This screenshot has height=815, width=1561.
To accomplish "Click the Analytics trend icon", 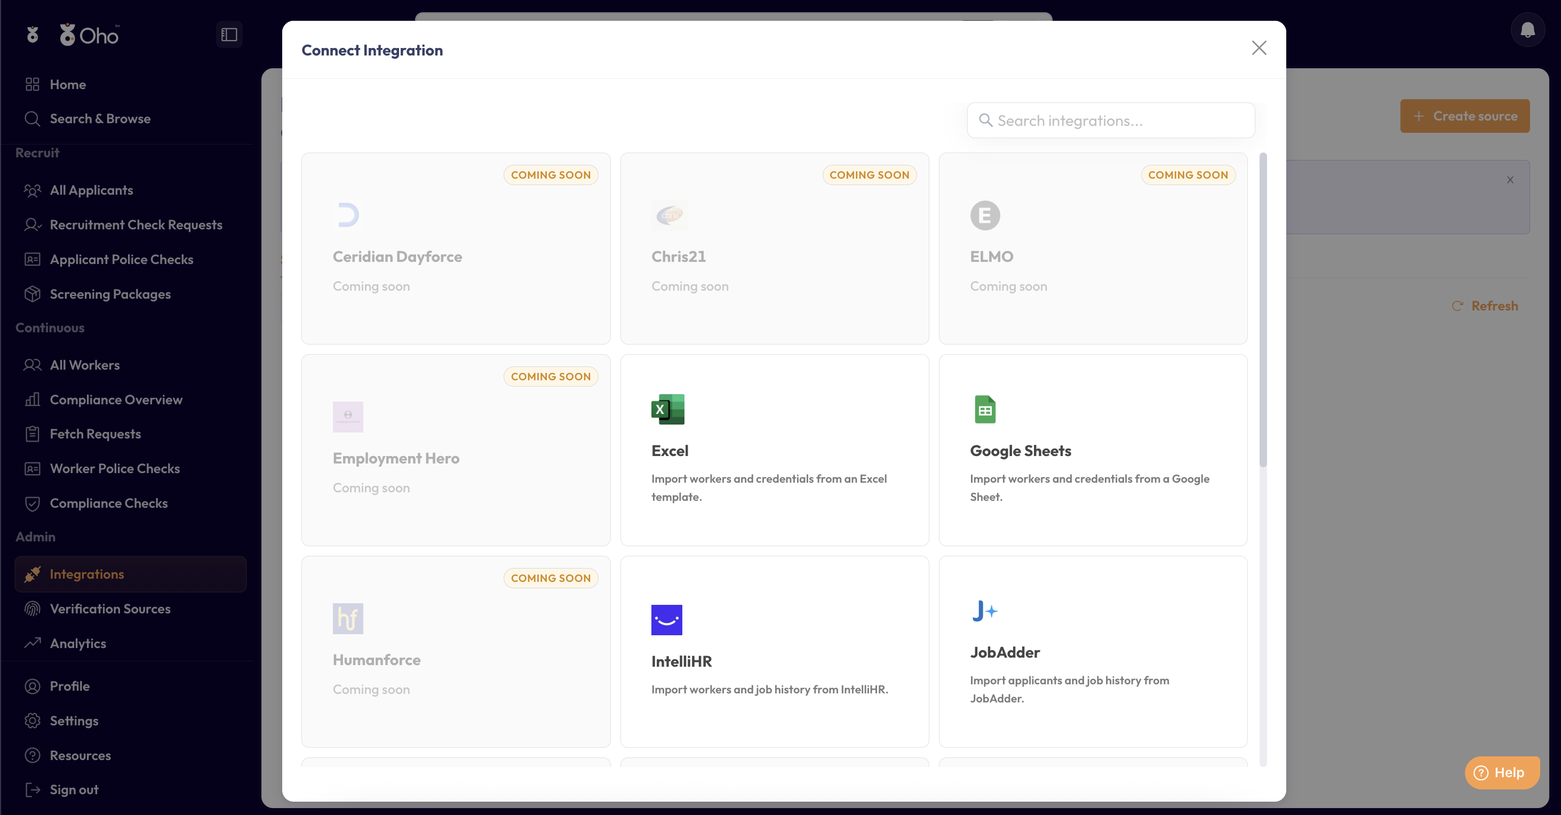I will tap(32, 643).
